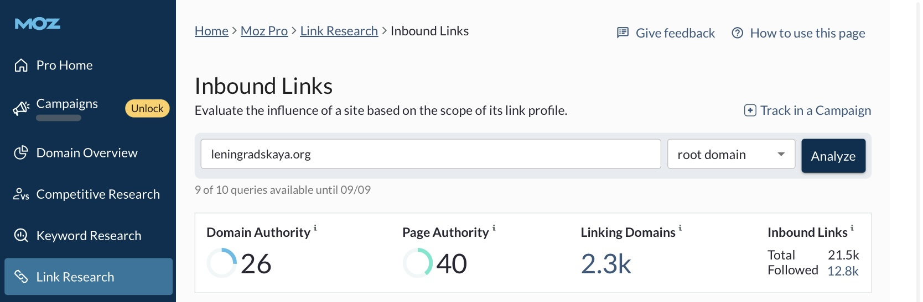This screenshot has width=923, height=302.
Task: Show Linking Domains info tooltip icon
Action: tap(680, 228)
